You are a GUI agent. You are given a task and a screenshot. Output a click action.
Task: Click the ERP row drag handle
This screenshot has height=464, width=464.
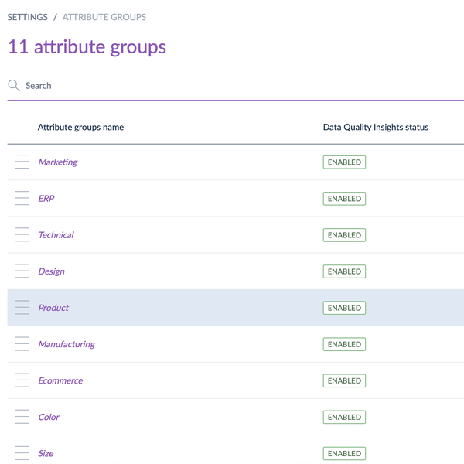coord(22,199)
